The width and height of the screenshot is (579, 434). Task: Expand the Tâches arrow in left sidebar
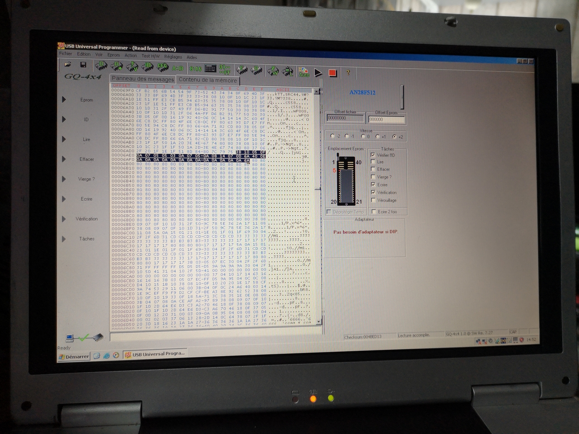pos(64,239)
